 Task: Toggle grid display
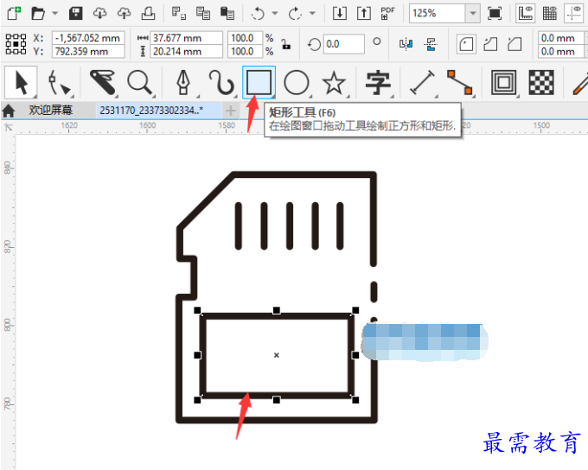(x=549, y=14)
